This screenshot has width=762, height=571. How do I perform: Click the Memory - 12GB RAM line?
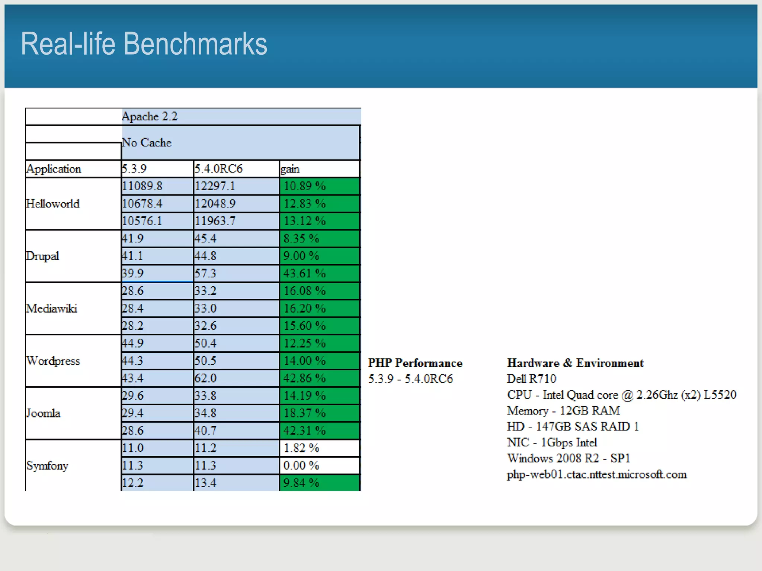[563, 411]
